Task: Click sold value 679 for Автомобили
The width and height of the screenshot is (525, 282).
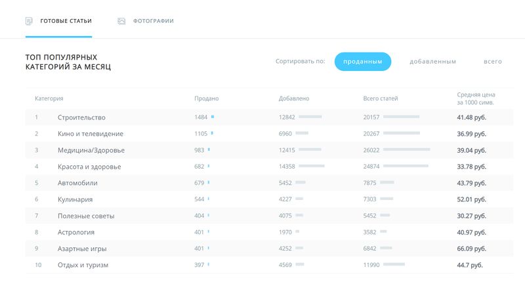Action: (x=199, y=183)
